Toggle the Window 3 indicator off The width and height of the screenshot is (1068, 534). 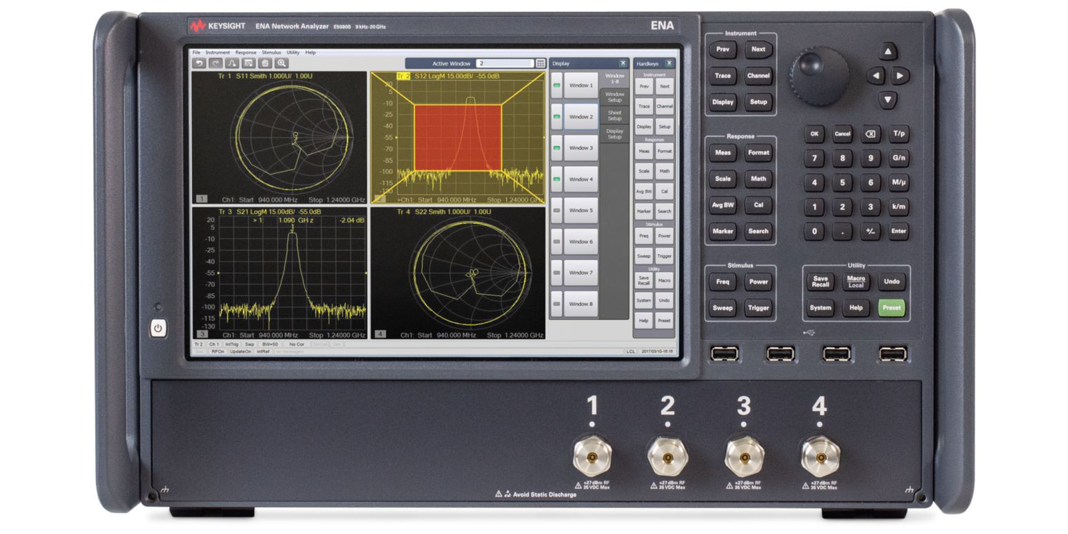click(x=556, y=148)
